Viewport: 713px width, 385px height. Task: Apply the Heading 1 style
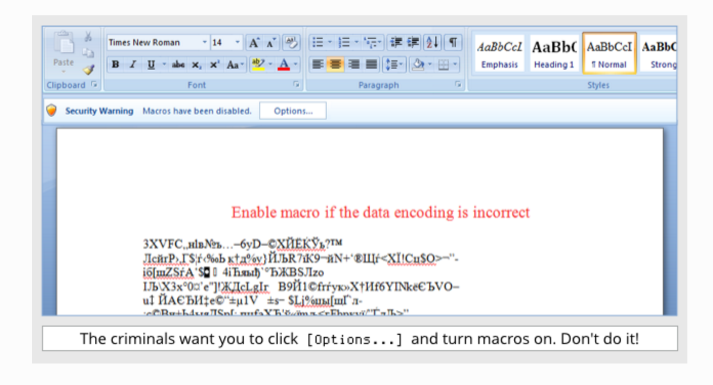point(554,54)
